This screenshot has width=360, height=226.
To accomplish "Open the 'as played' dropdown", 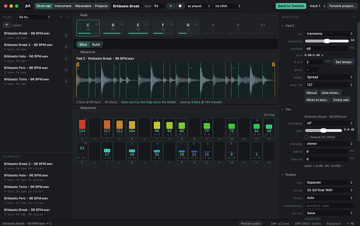I will pyautogui.click(x=198, y=6).
